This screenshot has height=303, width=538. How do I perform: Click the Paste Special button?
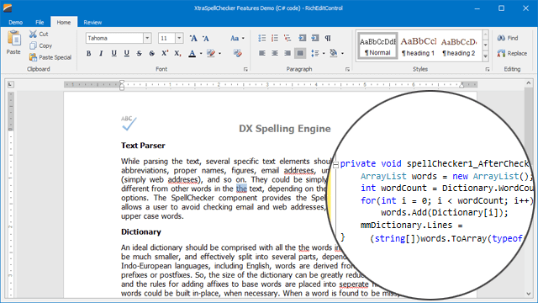coord(50,57)
